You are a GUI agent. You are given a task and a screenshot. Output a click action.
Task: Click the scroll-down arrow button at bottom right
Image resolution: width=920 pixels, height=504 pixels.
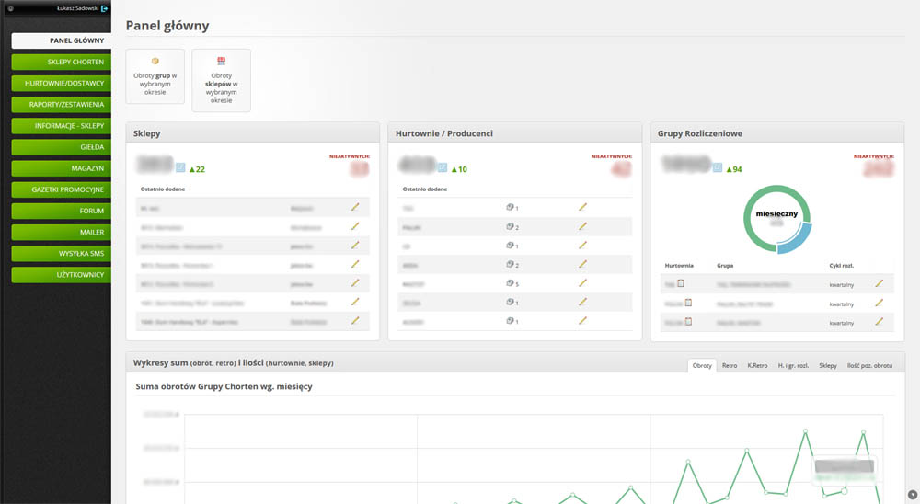[x=911, y=496]
